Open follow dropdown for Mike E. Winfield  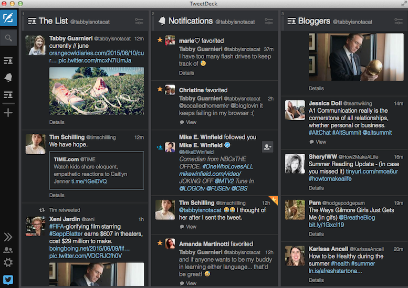click(268, 147)
